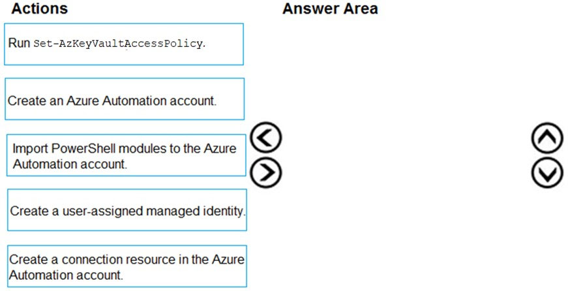The width and height of the screenshot is (568, 291).
Task: Click the left arrow to remove an action
Action: point(265,138)
